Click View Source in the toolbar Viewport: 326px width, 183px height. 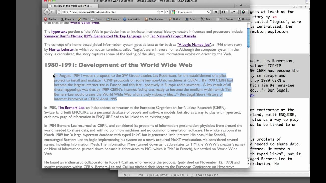(226, 19)
